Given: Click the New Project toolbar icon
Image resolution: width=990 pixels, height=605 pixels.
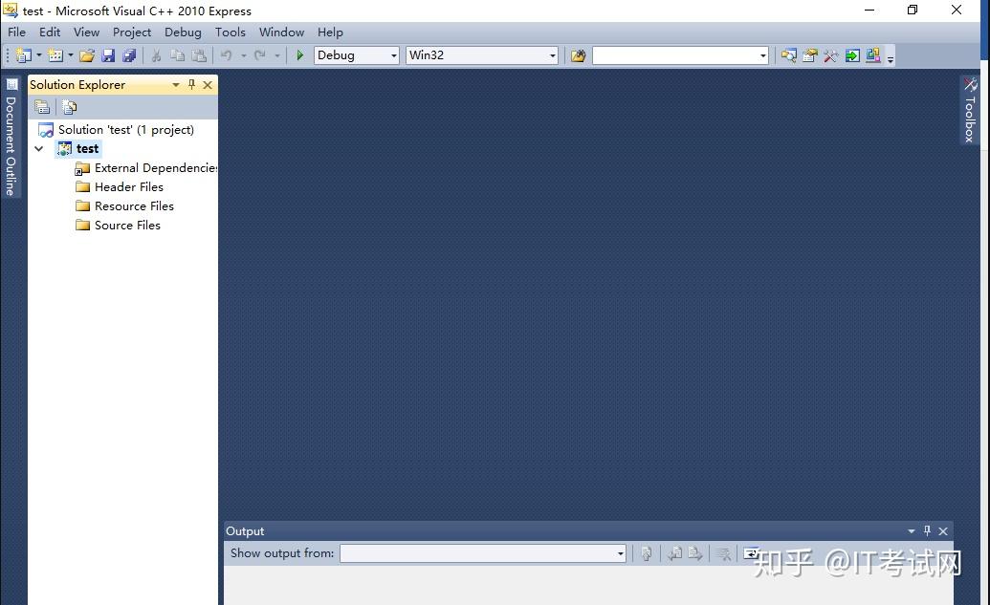Looking at the screenshot, I should (21, 54).
